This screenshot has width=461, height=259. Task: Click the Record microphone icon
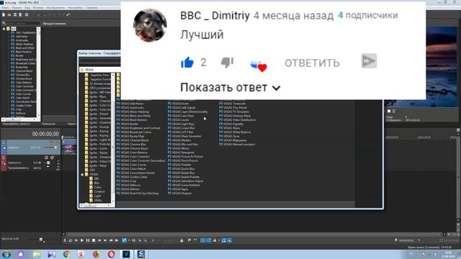tap(65, 240)
